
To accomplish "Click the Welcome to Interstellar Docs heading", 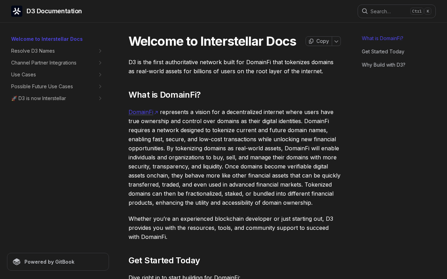I will coord(212,41).
